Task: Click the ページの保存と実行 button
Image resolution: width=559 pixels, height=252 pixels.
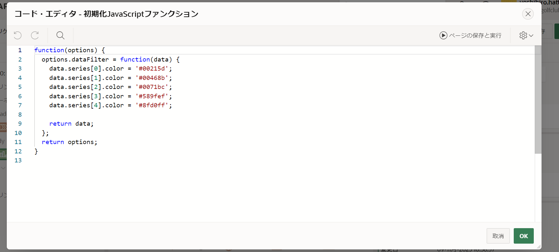Action: tap(470, 35)
